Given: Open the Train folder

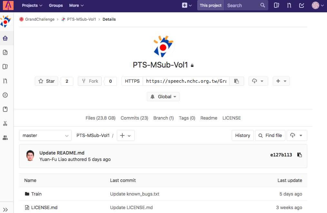Looking at the screenshot, I should pyautogui.click(x=36, y=194).
